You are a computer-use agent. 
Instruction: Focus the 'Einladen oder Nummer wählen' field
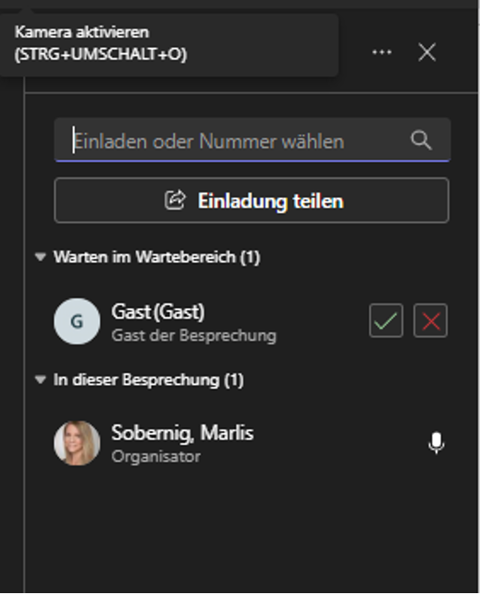tap(252, 141)
